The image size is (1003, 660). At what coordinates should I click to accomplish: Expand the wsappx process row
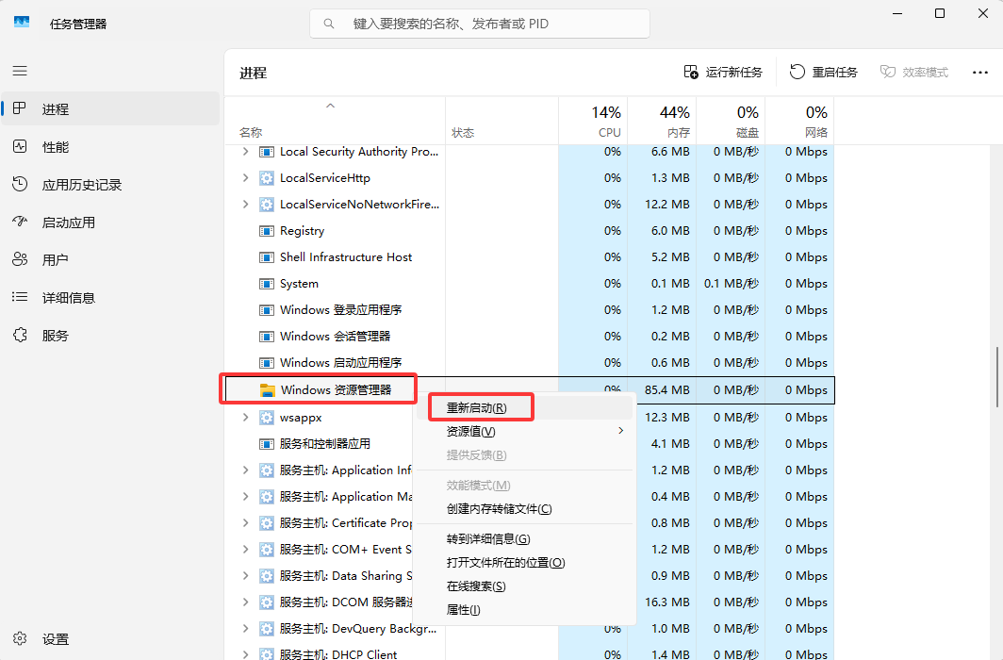click(246, 417)
